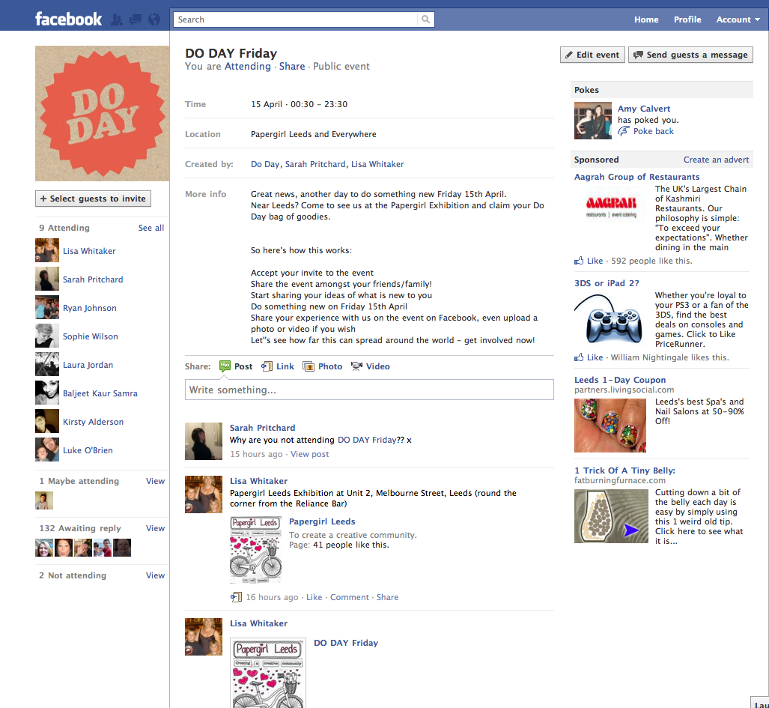Open Aagrah Group of Restaurants advert

(636, 177)
